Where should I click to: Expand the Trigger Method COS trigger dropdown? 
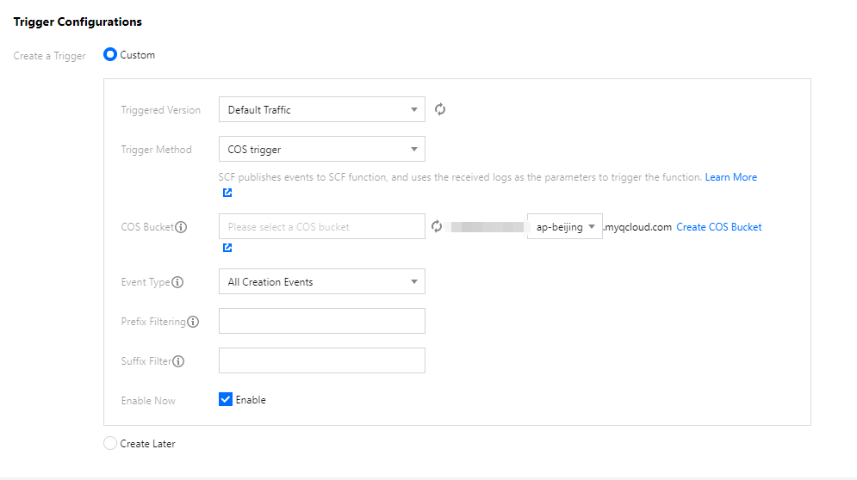click(321, 150)
